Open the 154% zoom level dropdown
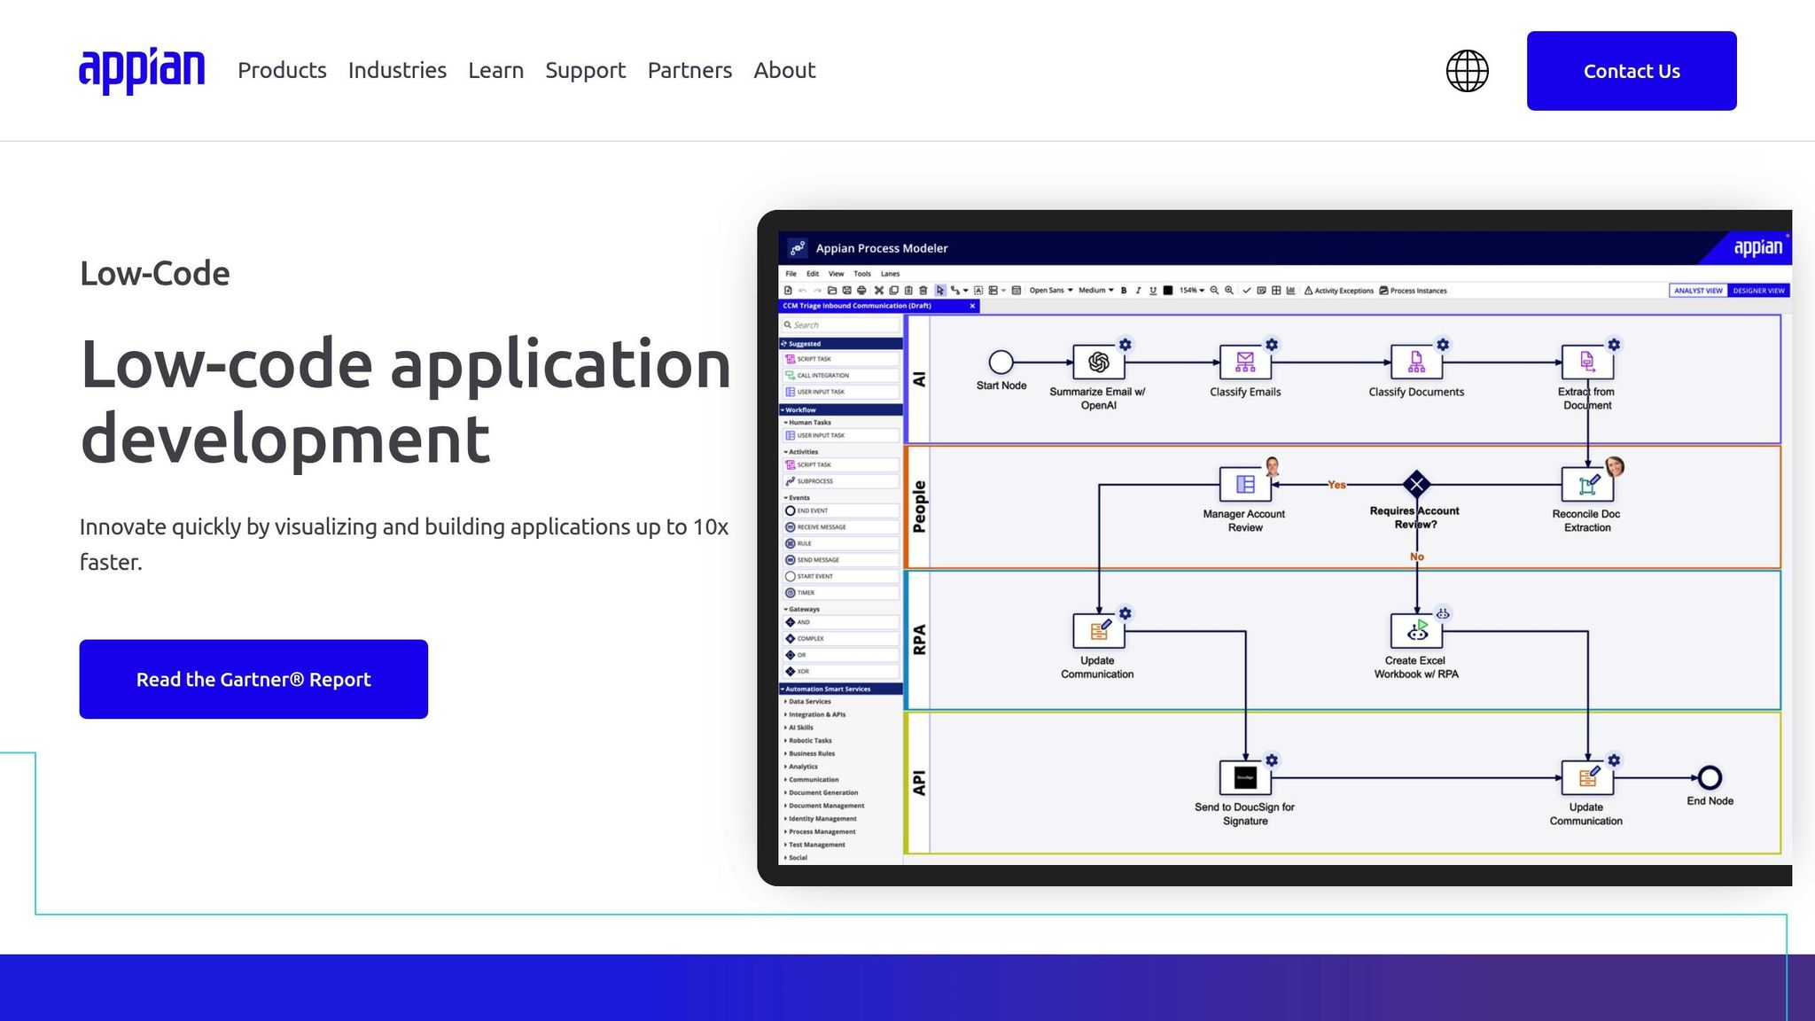This screenshot has width=1815, height=1021. pyautogui.click(x=1192, y=290)
